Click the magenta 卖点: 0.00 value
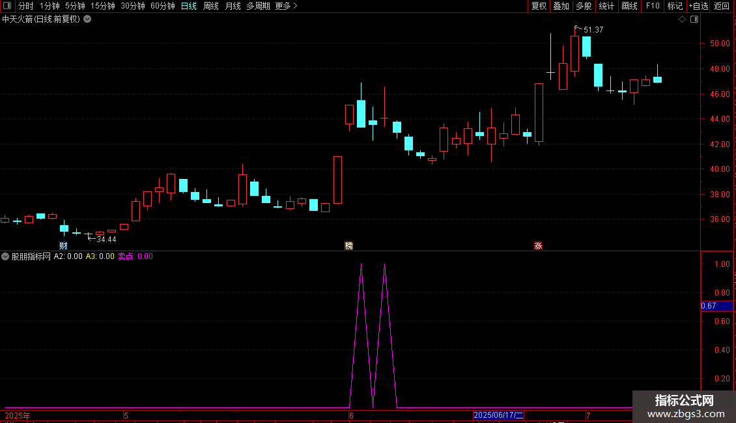 [135, 256]
